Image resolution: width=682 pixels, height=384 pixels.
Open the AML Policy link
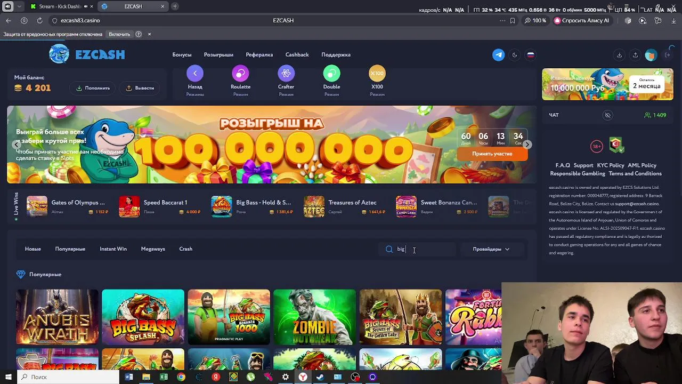[x=642, y=165]
